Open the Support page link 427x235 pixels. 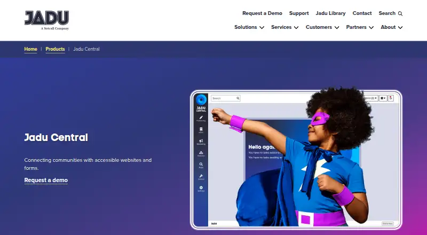[299, 13]
